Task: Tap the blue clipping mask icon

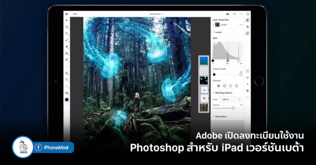Action: click(x=248, y=84)
